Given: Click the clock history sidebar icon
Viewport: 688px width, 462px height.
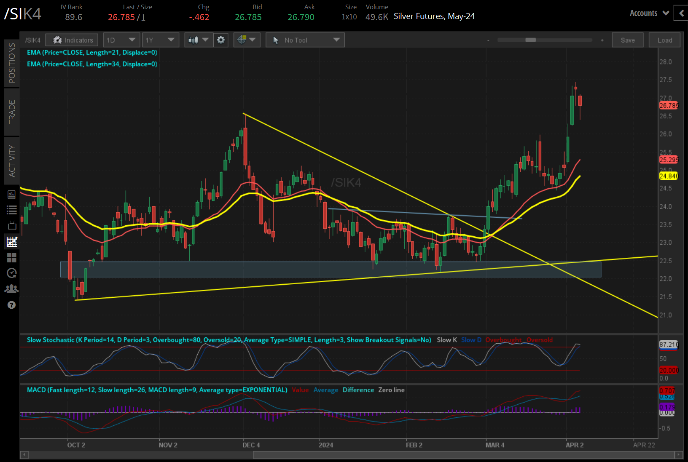Looking at the screenshot, I should 12,273.
